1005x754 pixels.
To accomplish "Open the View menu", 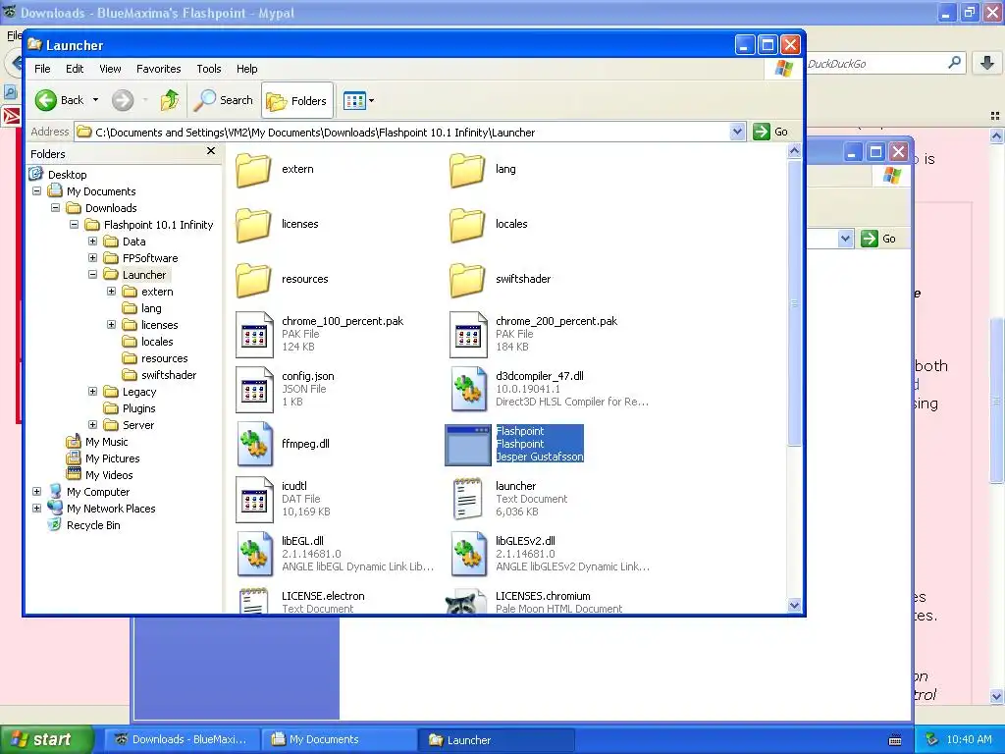I will pyautogui.click(x=110, y=69).
